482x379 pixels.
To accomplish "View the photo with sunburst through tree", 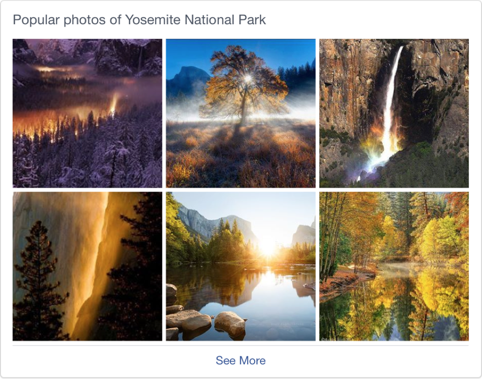I will (x=240, y=113).
